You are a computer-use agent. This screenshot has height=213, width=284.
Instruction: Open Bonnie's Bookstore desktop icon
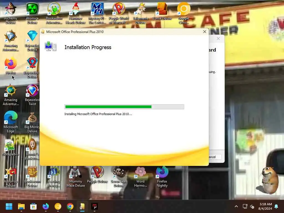tap(32, 149)
